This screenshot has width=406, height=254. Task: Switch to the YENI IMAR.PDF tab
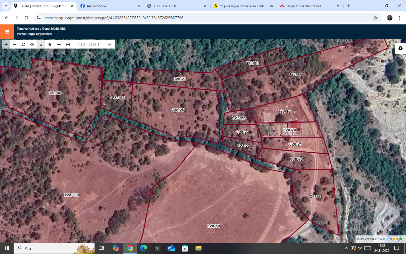click(x=173, y=6)
